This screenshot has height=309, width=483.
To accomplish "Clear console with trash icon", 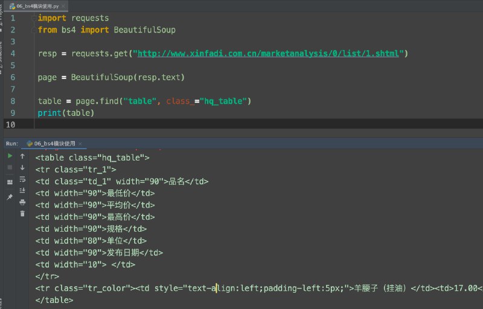I will click(x=22, y=213).
